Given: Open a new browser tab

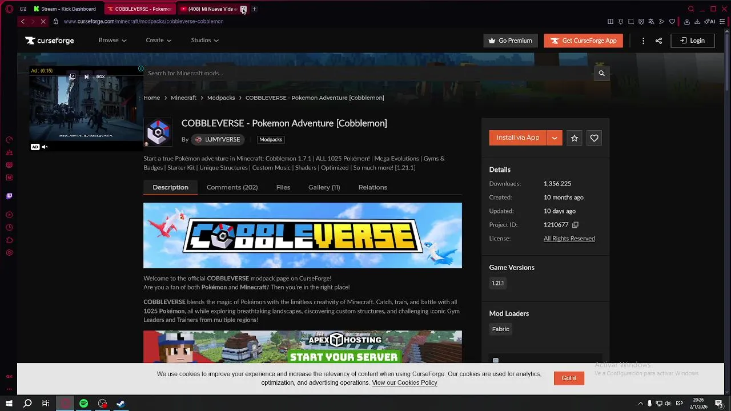Looking at the screenshot, I should (x=255, y=9).
